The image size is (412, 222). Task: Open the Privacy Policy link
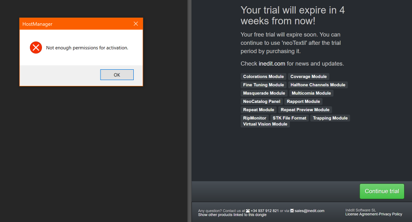pyautogui.click(x=390, y=214)
